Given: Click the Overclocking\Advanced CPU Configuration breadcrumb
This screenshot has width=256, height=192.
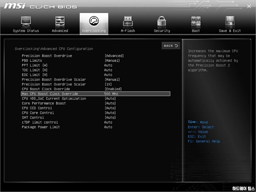Looking at the screenshot, I should pos(54,49).
